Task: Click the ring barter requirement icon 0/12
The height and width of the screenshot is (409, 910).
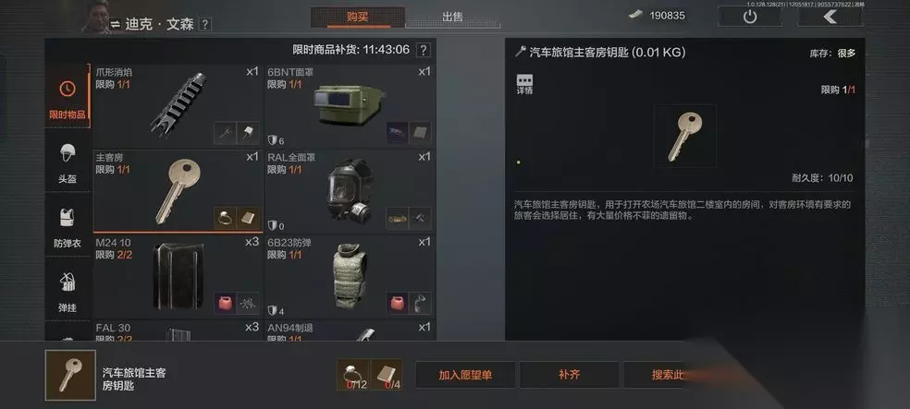Action: tap(352, 376)
